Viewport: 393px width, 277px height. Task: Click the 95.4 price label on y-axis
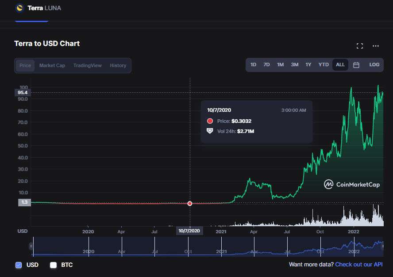tap(23, 93)
